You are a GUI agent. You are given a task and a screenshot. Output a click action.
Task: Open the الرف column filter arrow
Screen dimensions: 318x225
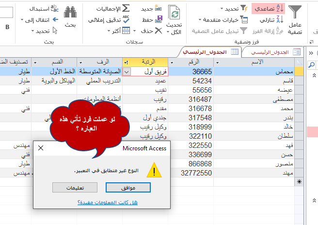81,63
